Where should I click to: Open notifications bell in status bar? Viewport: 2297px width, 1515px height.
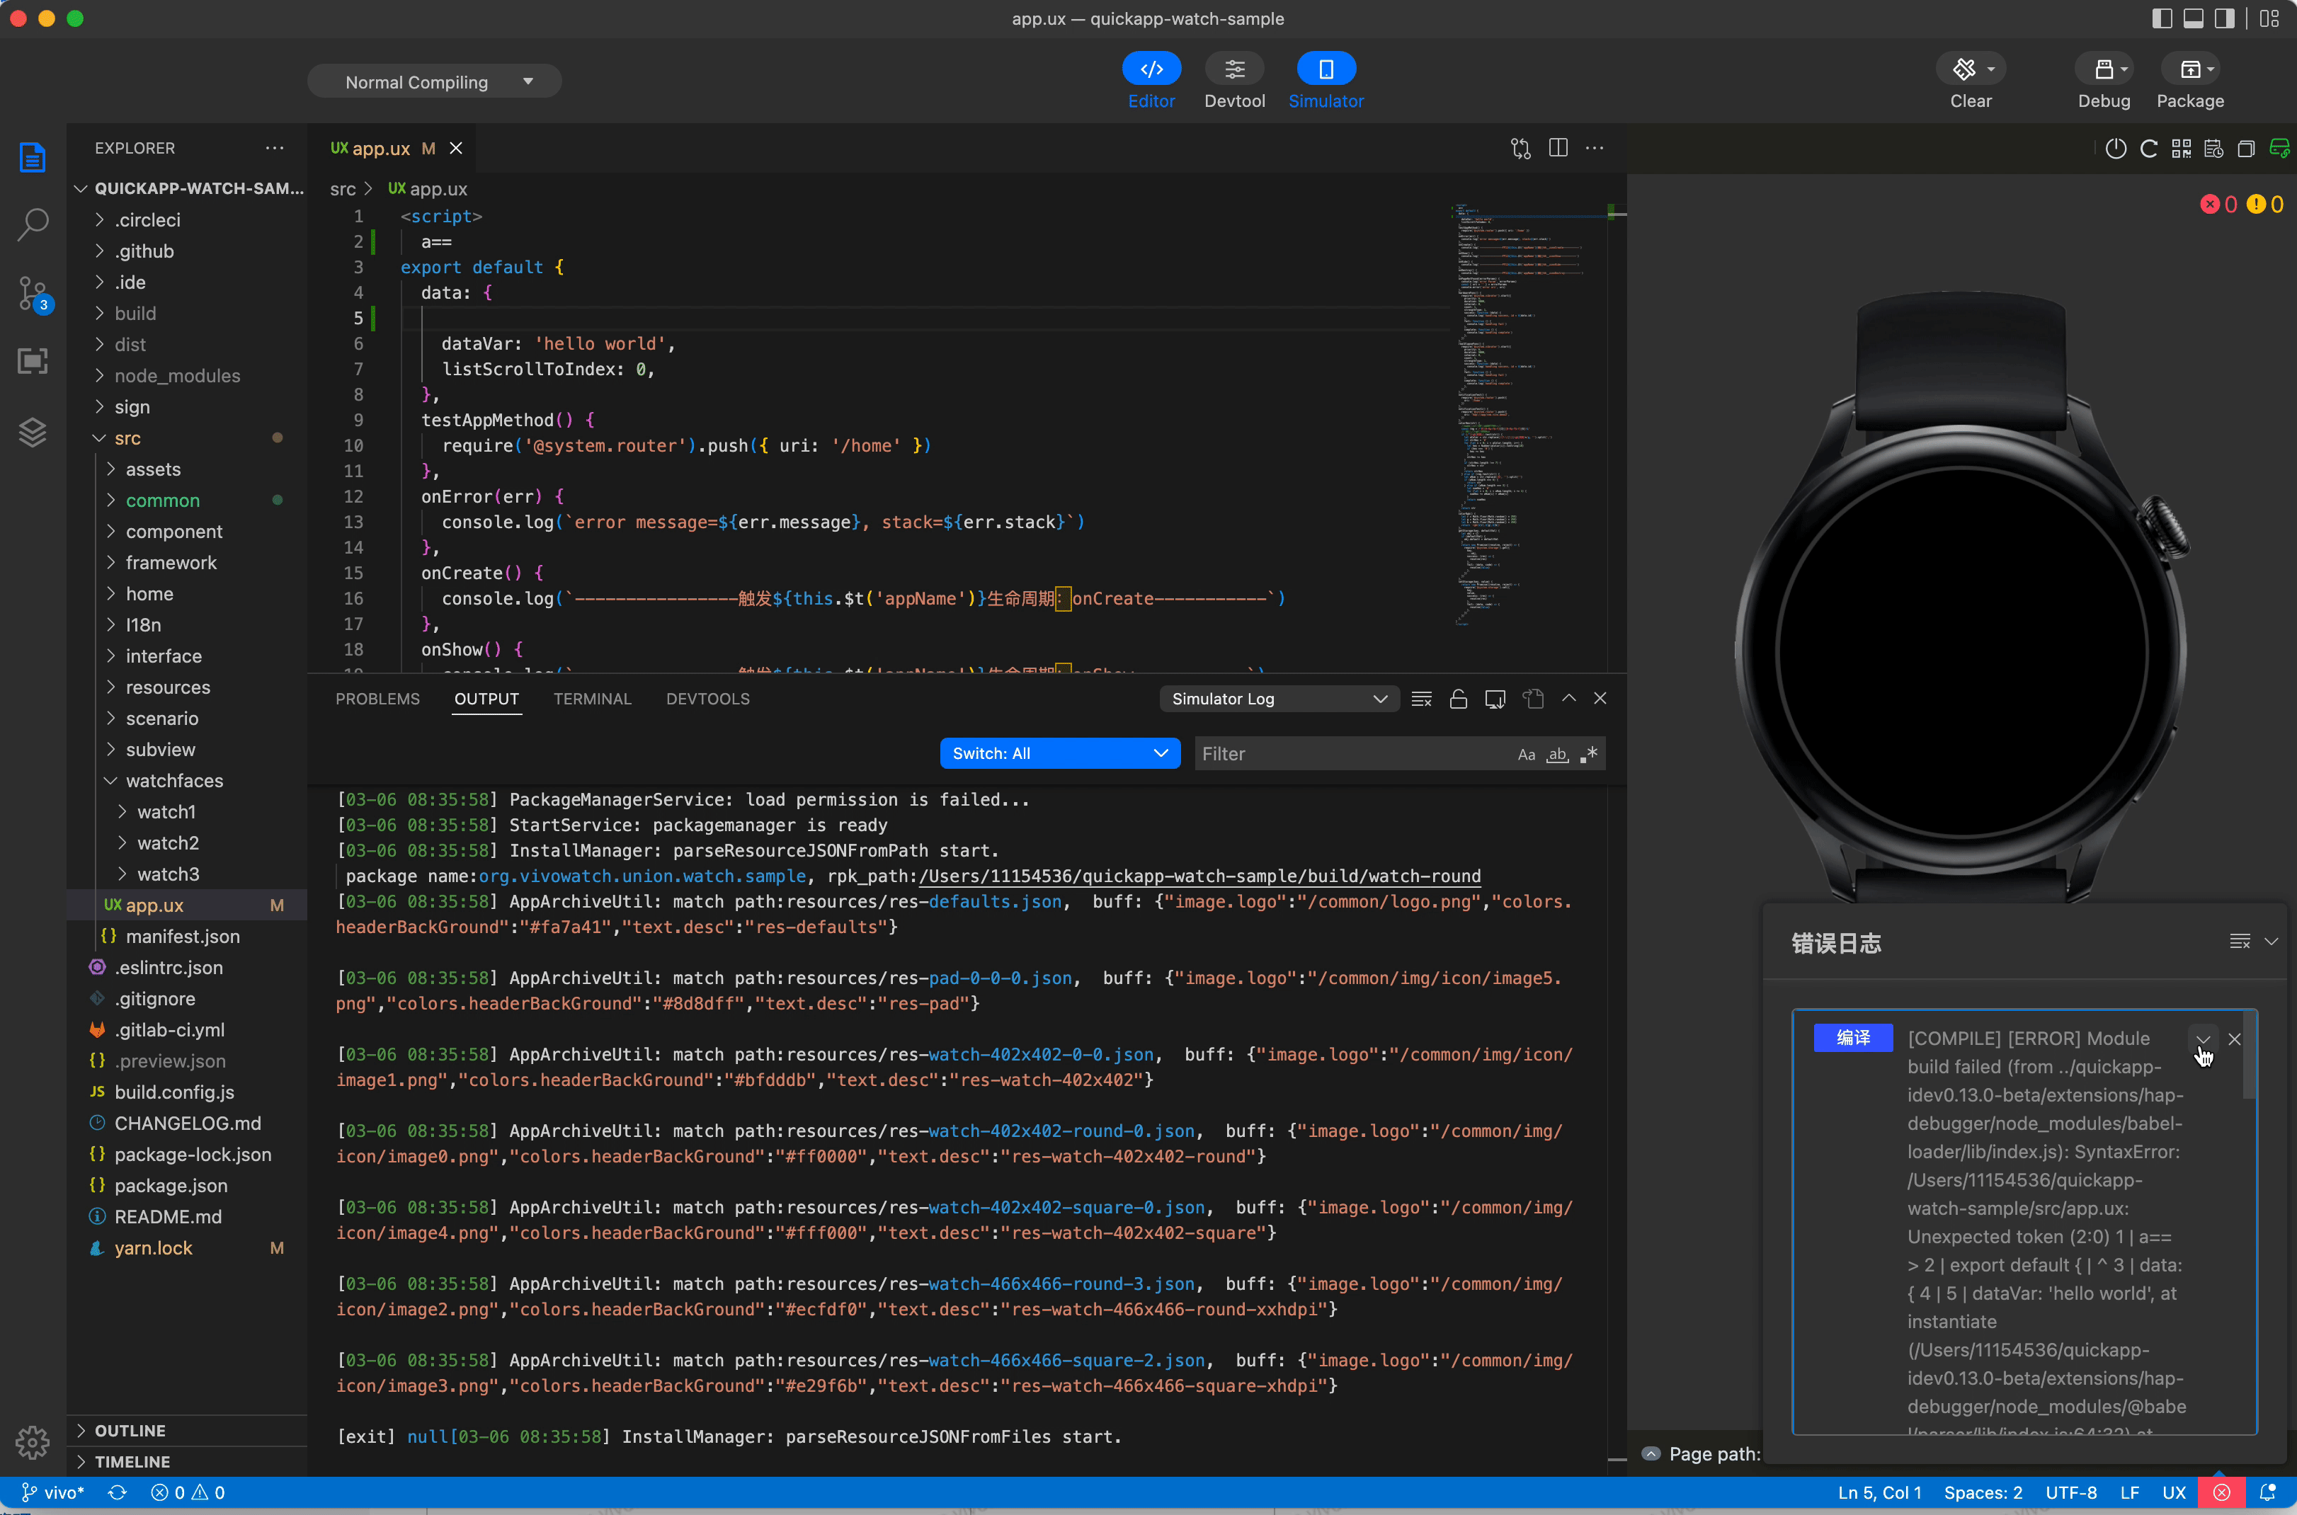tap(2267, 1492)
